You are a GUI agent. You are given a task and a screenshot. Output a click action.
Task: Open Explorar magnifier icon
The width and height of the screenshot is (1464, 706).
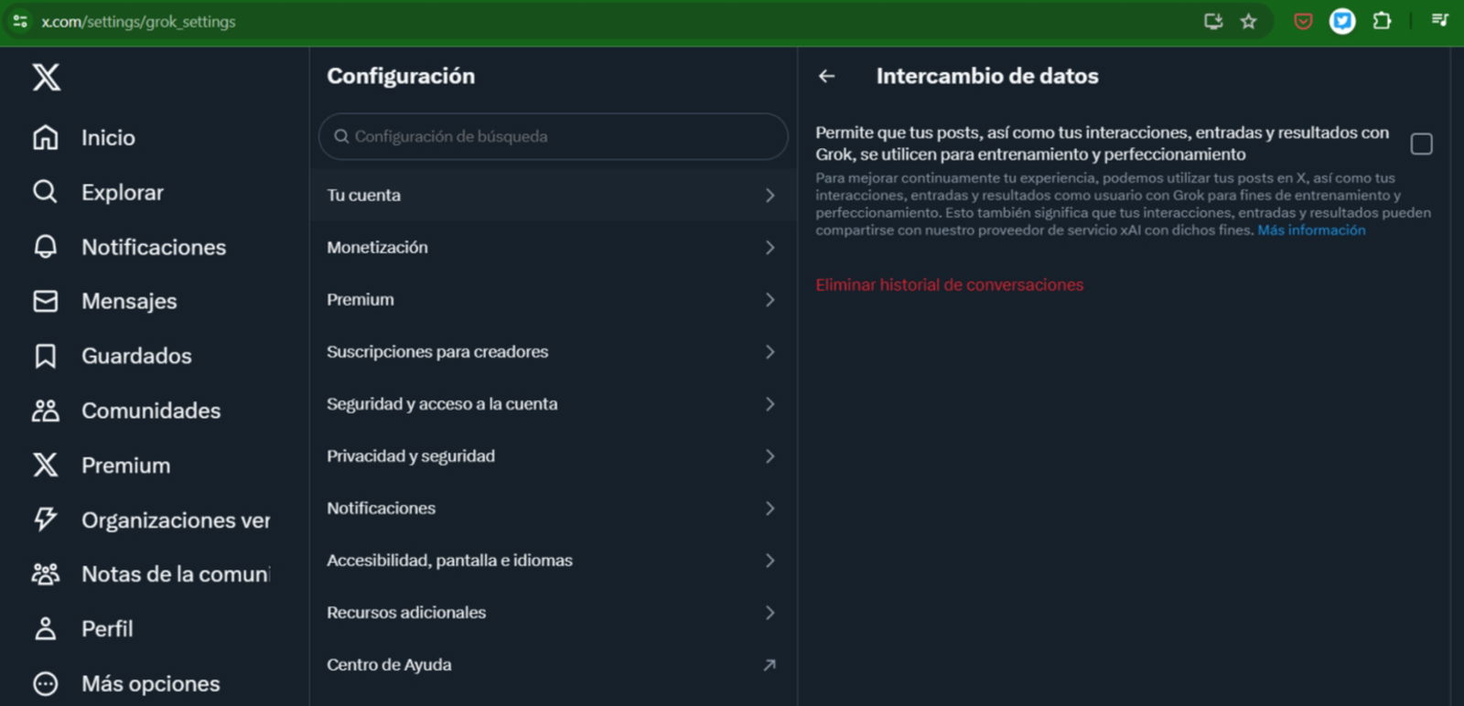45,191
